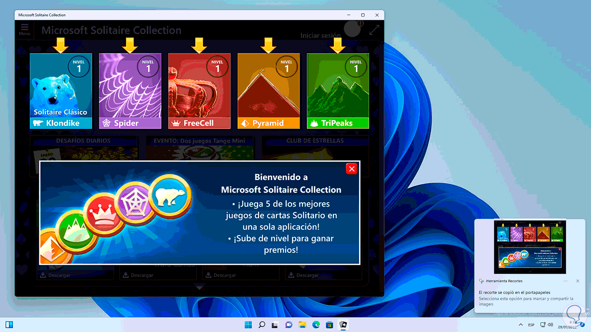Screen dimensions: 591x332
Task: Click the Herramienta Recortes app icon in the notification
Action: [482, 281]
